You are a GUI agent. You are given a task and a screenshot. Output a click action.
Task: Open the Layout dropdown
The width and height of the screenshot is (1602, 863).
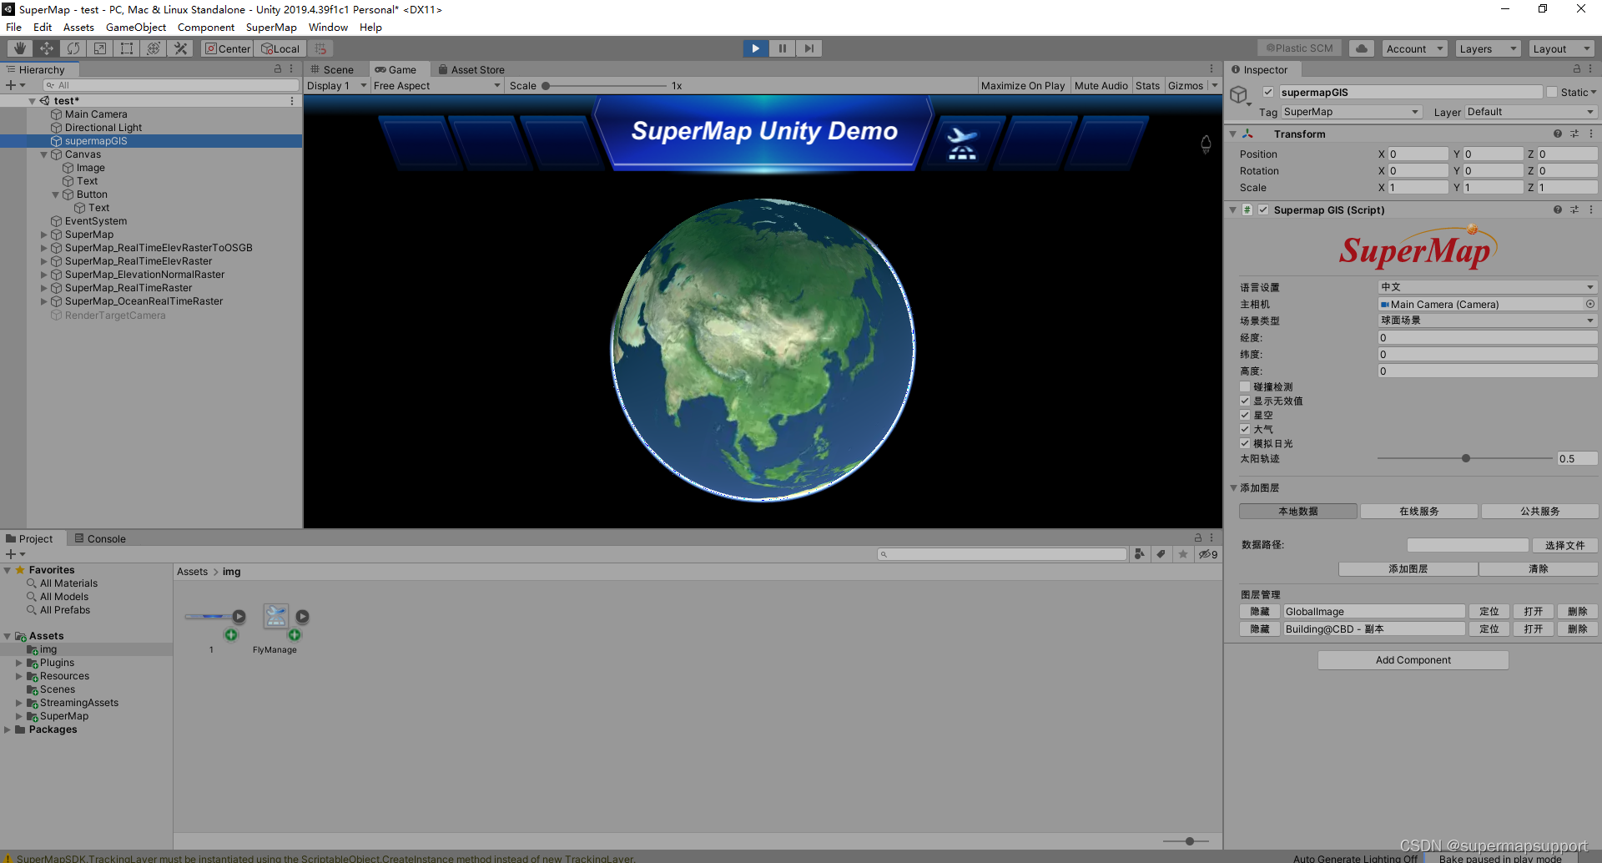click(1561, 48)
